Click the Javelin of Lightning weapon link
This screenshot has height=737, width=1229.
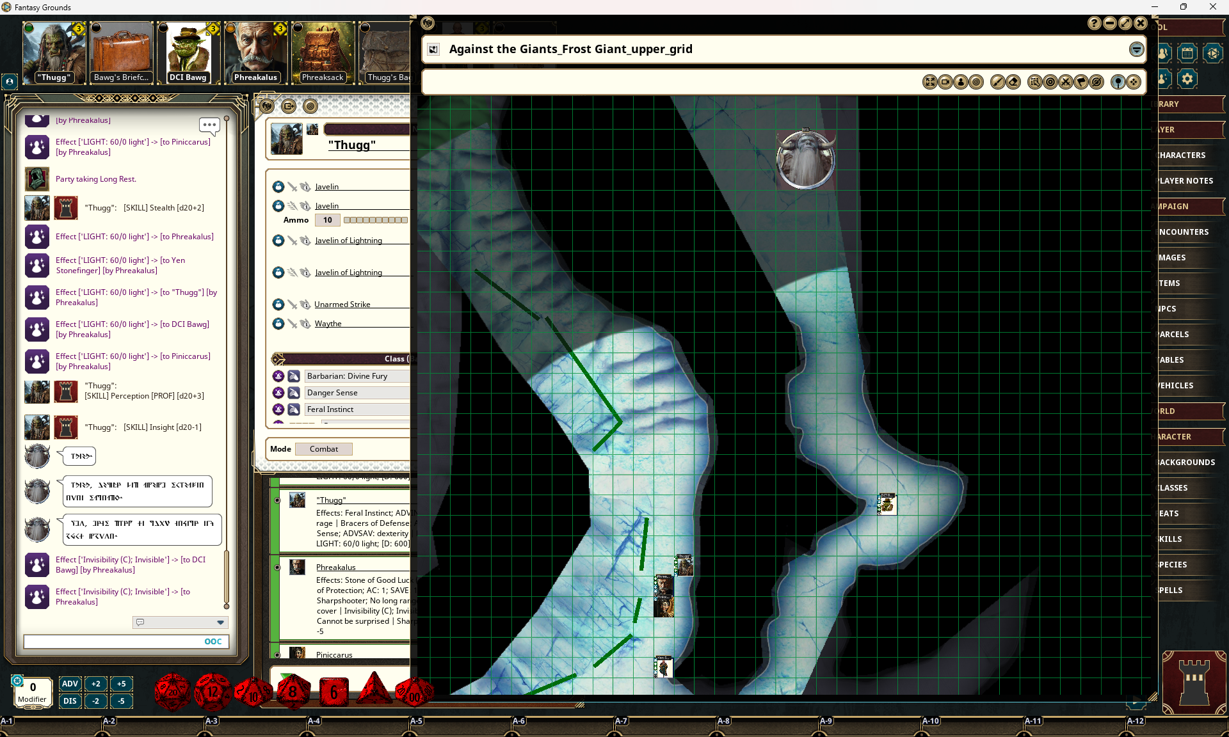[348, 241]
